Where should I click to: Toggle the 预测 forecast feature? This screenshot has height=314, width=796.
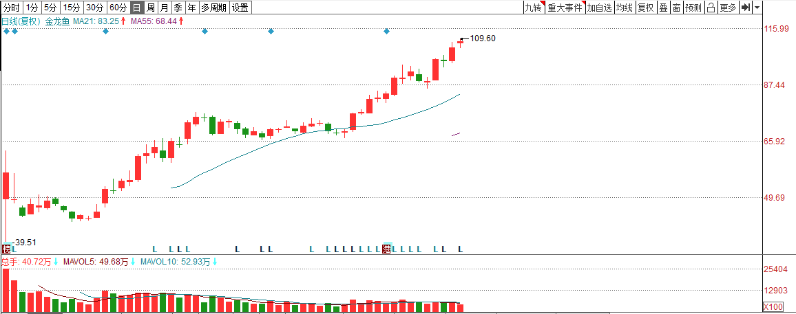tap(693, 8)
